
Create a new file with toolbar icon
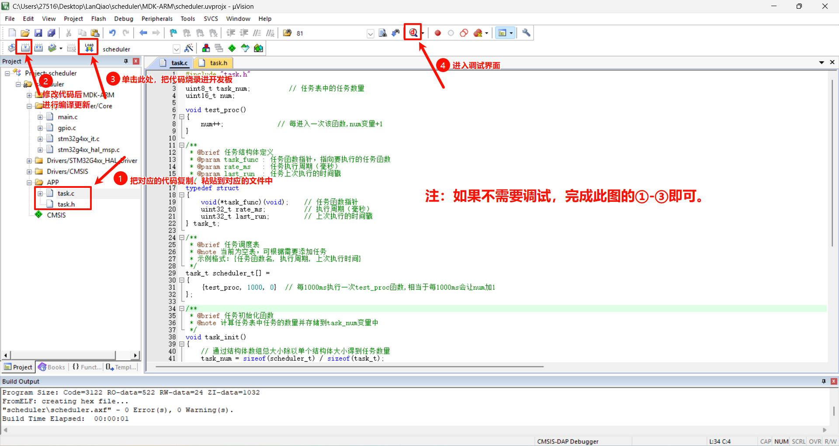[12, 33]
